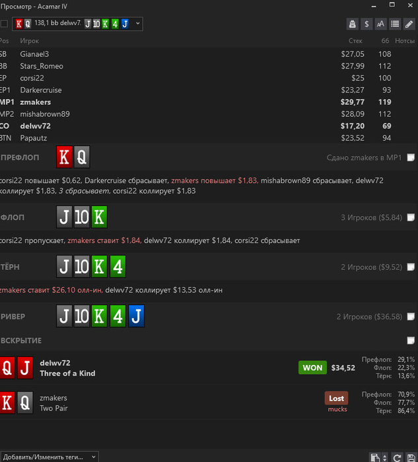Click the '$34,52' winnings amount
Screen dimensions: 418x462
click(343, 368)
